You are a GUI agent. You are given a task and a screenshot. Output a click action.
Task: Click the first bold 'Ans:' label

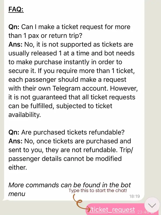click(x=16, y=44)
